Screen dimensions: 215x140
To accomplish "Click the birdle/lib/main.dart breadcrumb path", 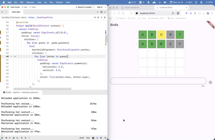I will pos(14,17).
